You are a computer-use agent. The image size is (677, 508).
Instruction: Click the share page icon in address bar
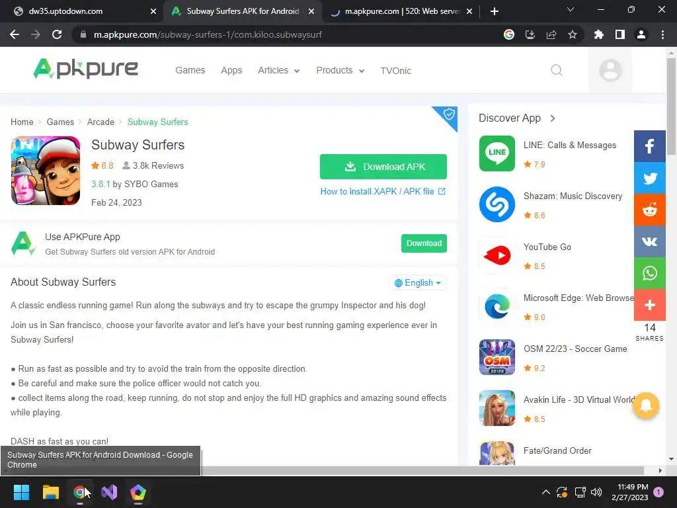pyautogui.click(x=551, y=34)
